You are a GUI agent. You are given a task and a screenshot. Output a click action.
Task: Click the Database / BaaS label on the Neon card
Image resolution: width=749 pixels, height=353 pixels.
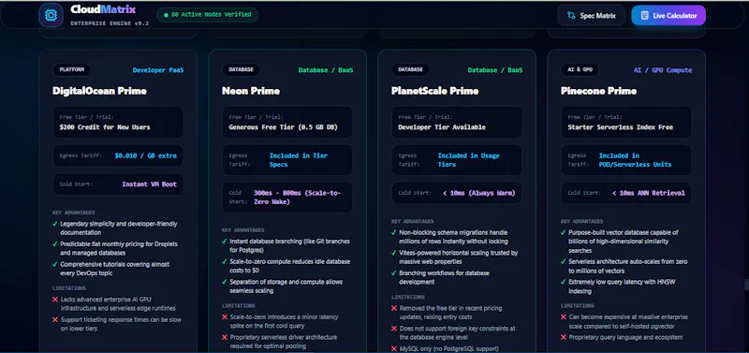click(x=326, y=70)
